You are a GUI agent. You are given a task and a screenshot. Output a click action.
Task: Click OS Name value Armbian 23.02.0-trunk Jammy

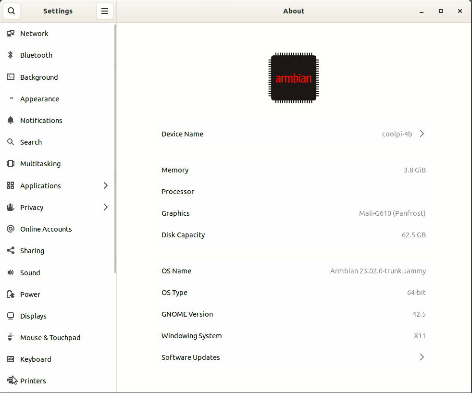(x=378, y=271)
